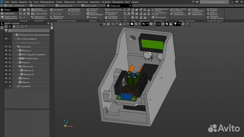
Task: Collapse the Компоненты tree node
Action: point(16,47)
